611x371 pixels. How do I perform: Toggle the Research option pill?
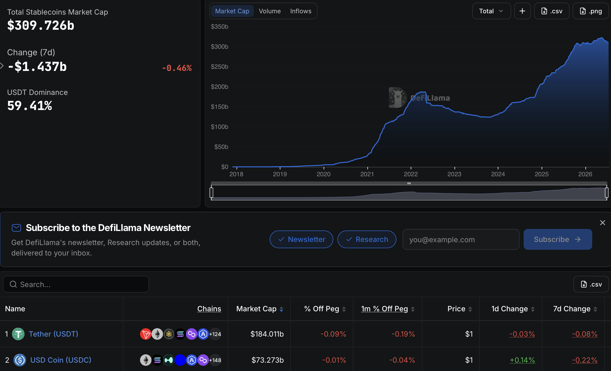point(367,239)
